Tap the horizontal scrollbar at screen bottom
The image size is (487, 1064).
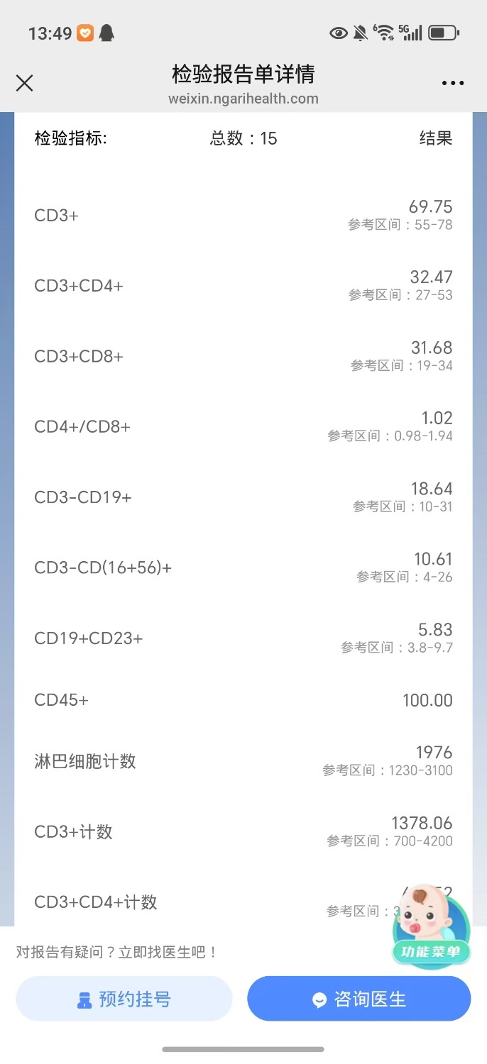[x=243, y=1048]
